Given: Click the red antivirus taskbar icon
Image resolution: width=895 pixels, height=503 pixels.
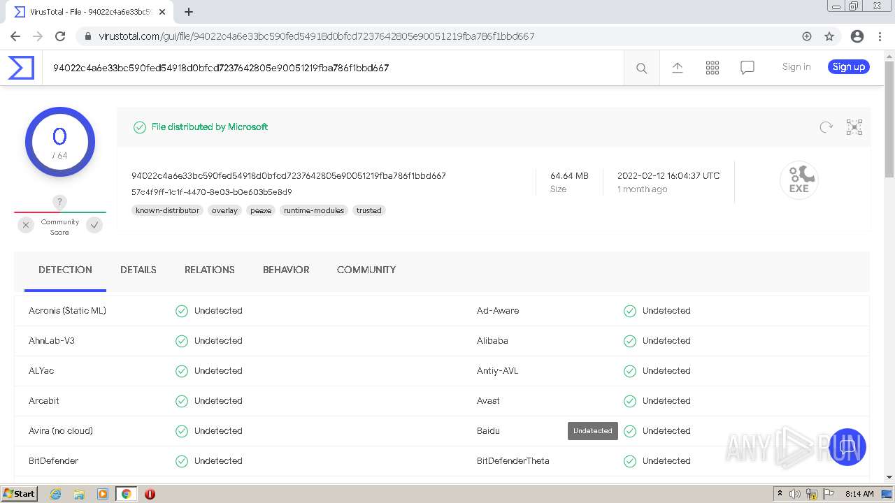Looking at the screenshot, I should (150, 494).
